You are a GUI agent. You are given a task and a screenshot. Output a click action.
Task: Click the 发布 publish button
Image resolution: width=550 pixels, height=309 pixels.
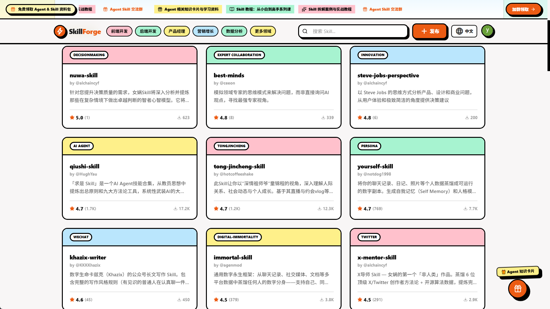[x=430, y=31]
